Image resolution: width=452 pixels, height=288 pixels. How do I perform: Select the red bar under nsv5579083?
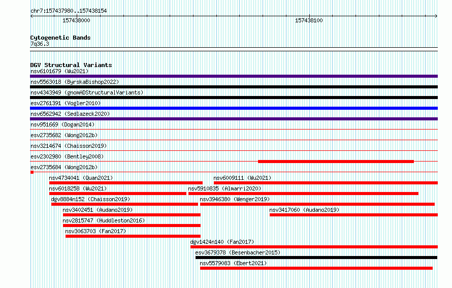pos(316,268)
